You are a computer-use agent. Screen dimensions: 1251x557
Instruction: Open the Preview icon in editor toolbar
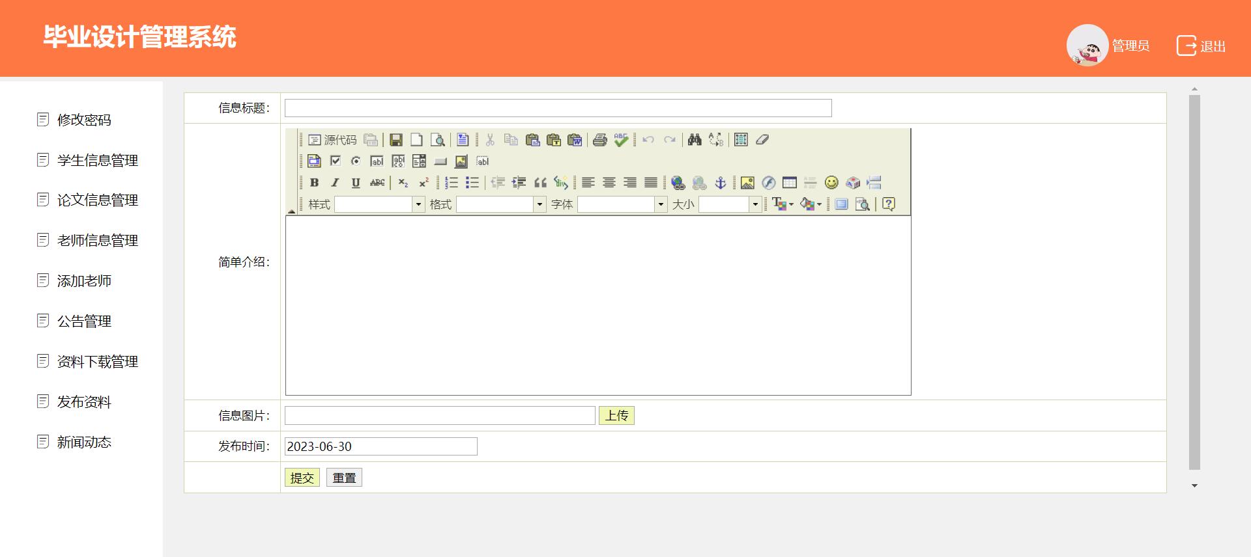point(438,140)
